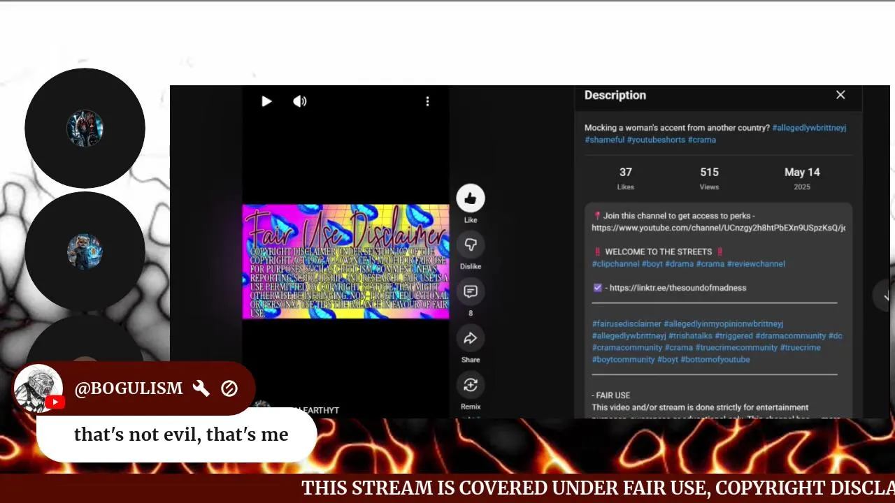Select the Description panel heading
The image size is (895, 503).
click(615, 95)
